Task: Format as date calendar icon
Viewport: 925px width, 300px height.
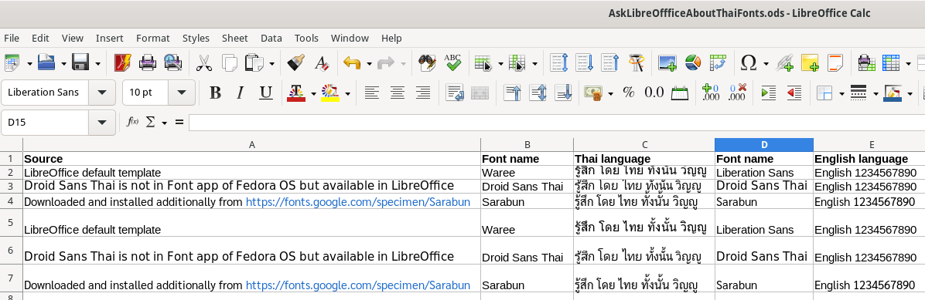Action: click(x=680, y=93)
